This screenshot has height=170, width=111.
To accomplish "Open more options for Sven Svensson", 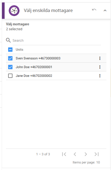I will [100, 58].
